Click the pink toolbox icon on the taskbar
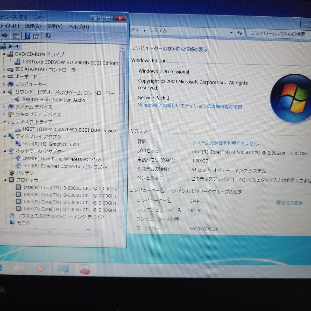This screenshot has height=311, width=311. (x=86, y=270)
